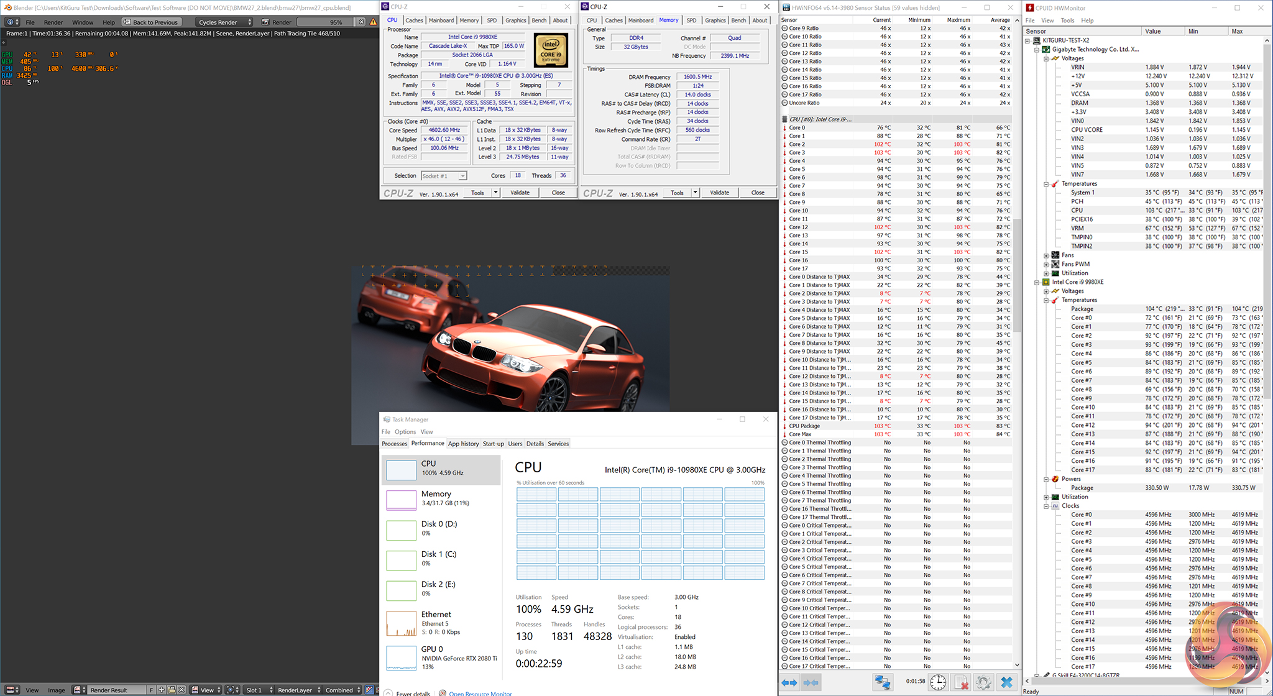Expand Fans PWM node in HWMonitor
Viewport: 1273px width, 696px height.
(1046, 264)
